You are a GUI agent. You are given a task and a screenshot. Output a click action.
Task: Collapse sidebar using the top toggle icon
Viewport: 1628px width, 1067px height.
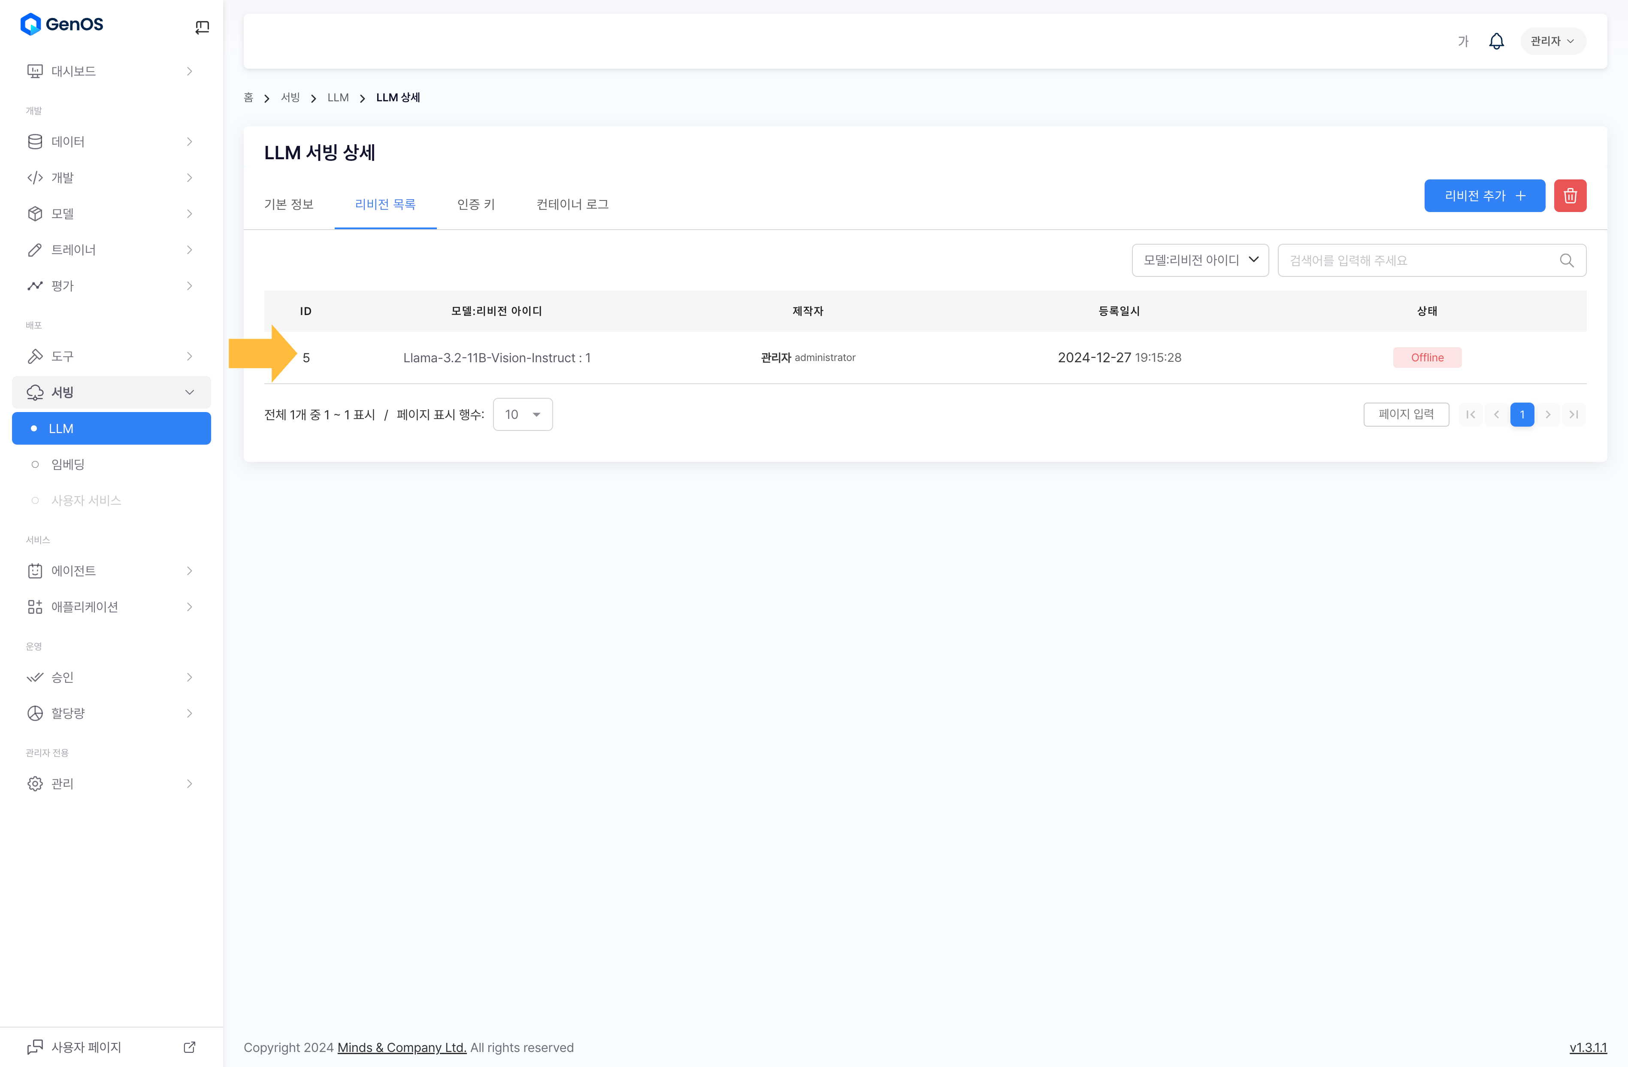[x=202, y=27]
